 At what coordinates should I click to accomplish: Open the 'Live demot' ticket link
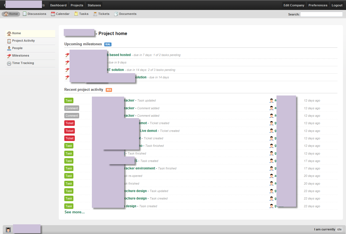148,131
